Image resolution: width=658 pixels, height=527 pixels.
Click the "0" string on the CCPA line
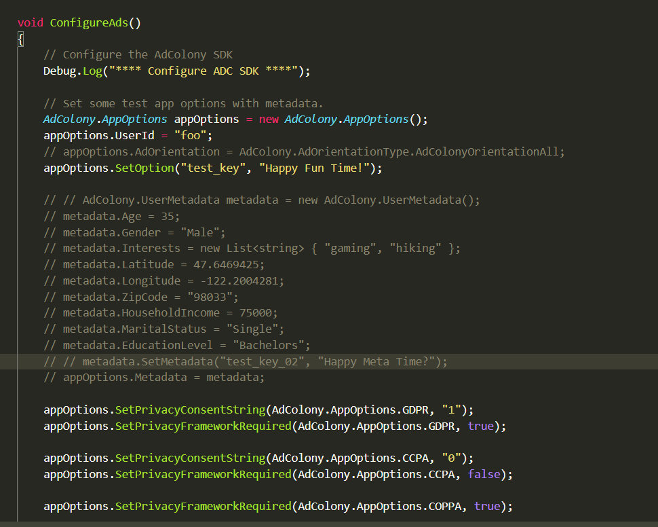451,458
